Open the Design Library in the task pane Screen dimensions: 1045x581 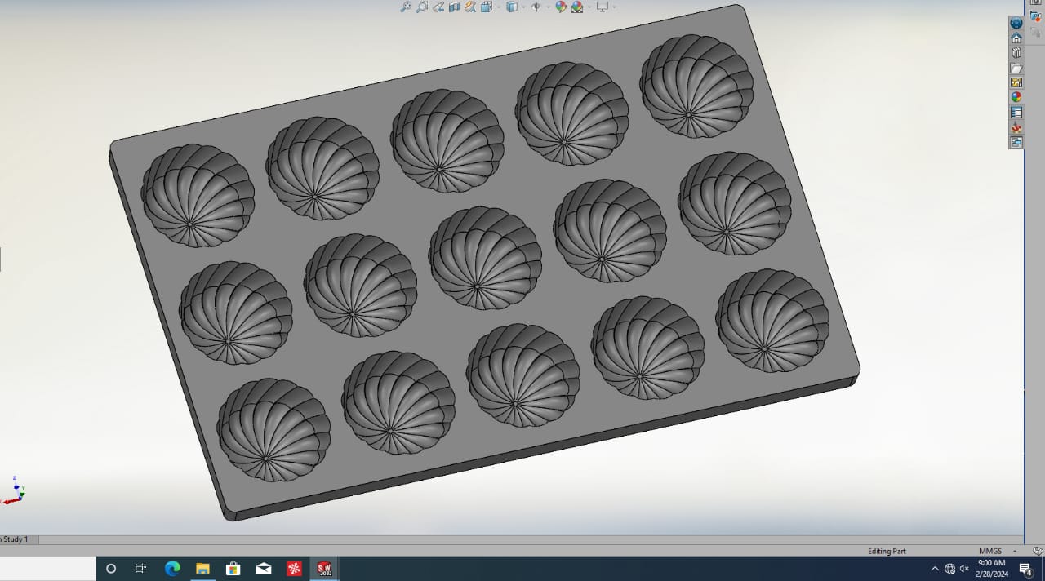(x=1016, y=53)
